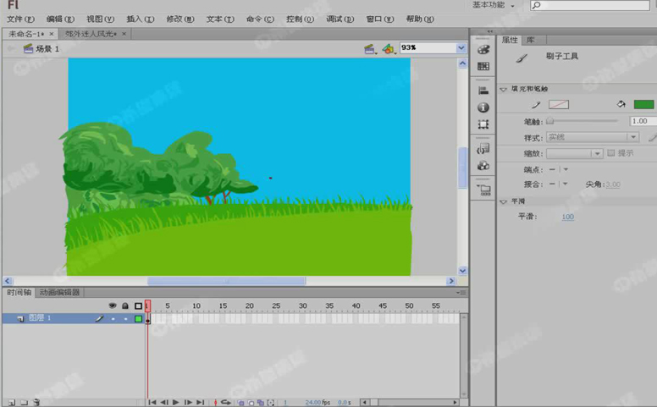Open the Info panel icon
This screenshot has width=657, height=407.
483,107
